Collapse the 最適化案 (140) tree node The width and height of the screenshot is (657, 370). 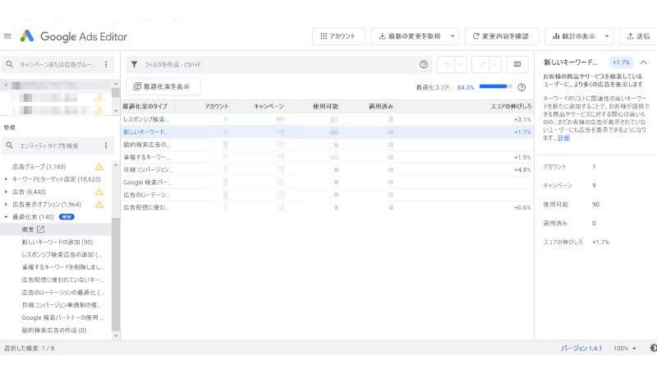(6, 217)
